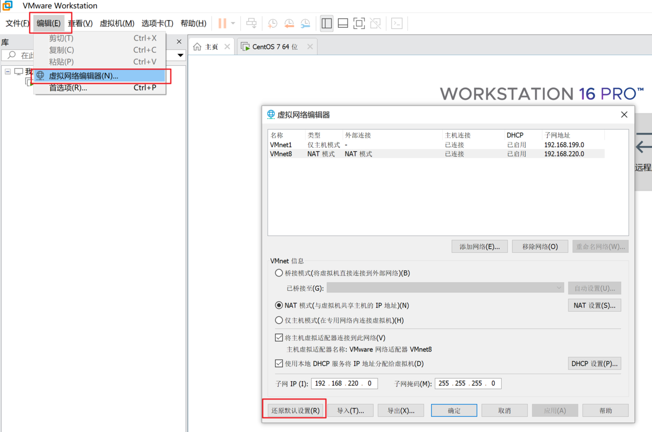Click 取消 button in network editor

pos(505,410)
